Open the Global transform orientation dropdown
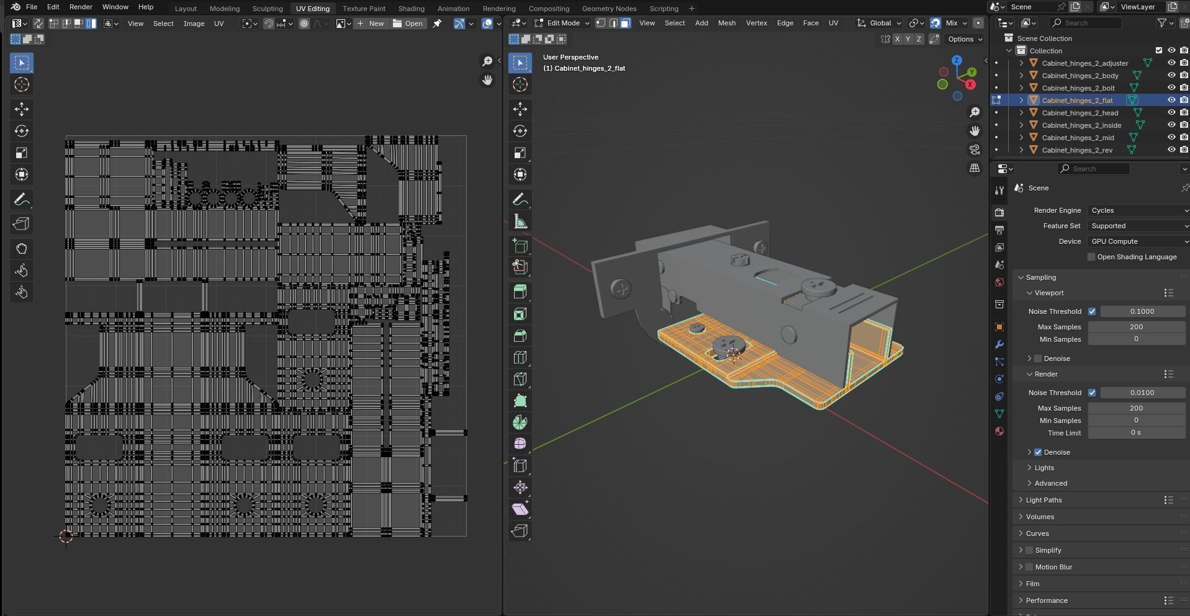Image resolution: width=1190 pixels, height=616 pixels. click(880, 23)
